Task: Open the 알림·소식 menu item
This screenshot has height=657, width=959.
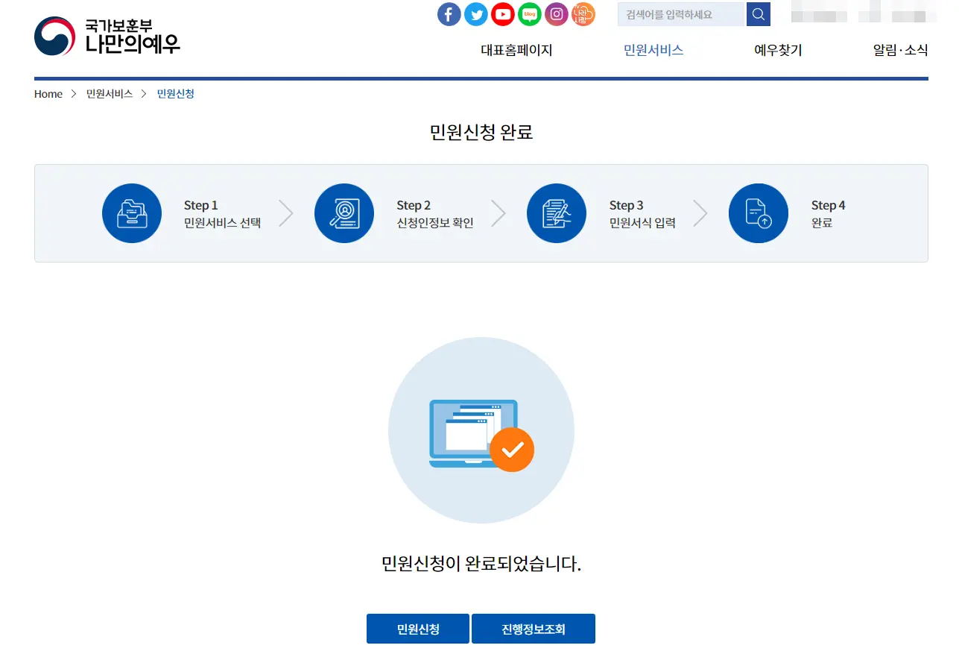Action: pos(899,50)
